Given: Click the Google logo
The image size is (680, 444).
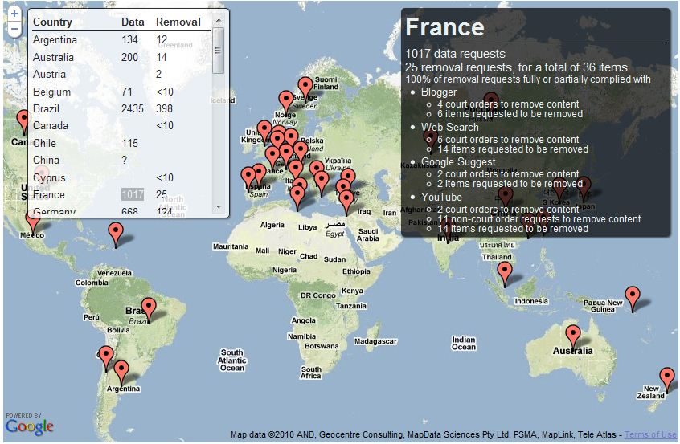Looking at the screenshot, I should pyautogui.click(x=29, y=426).
